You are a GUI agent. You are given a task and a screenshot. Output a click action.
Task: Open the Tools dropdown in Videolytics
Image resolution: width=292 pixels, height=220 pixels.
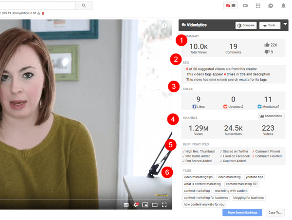click(x=269, y=25)
